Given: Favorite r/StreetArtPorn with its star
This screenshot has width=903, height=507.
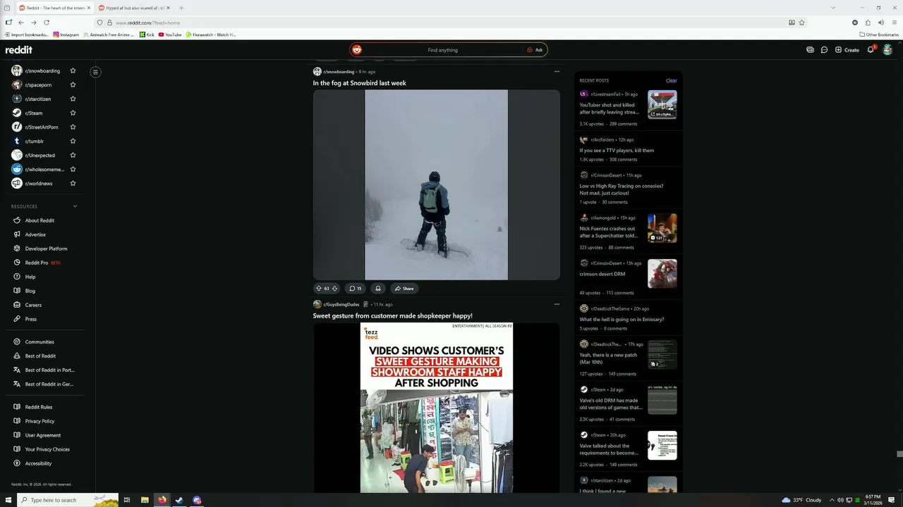Looking at the screenshot, I should click(73, 127).
